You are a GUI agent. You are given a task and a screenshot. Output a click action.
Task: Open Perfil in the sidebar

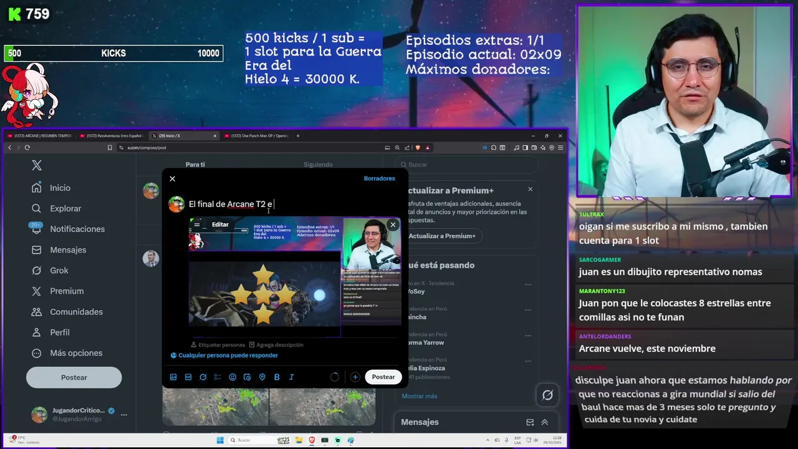point(50,332)
